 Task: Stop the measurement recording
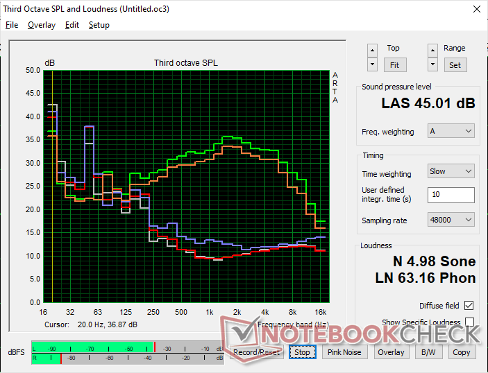pyautogui.click(x=302, y=352)
